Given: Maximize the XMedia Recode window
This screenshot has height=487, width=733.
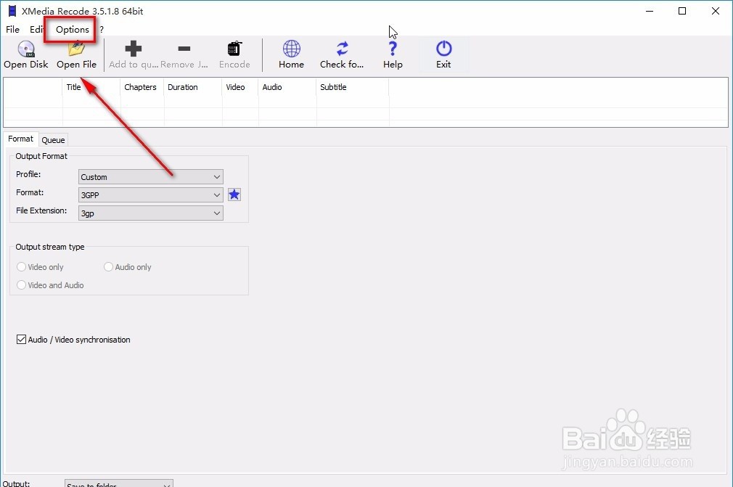Looking at the screenshot, I should [682, 11].
